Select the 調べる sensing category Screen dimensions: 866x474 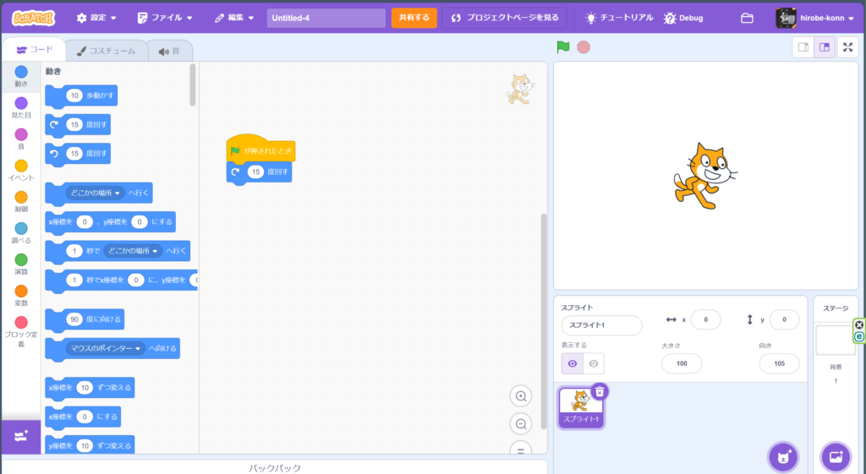coord(21,233)
